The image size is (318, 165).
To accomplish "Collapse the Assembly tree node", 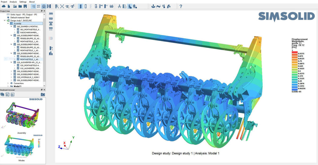I will point(8,24).
